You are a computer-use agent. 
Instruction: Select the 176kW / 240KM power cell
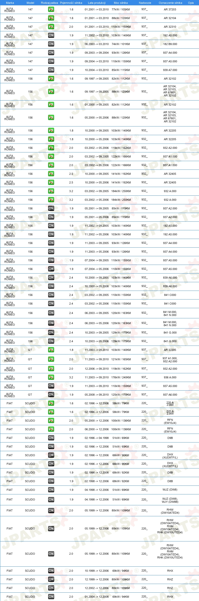(121, 377)
